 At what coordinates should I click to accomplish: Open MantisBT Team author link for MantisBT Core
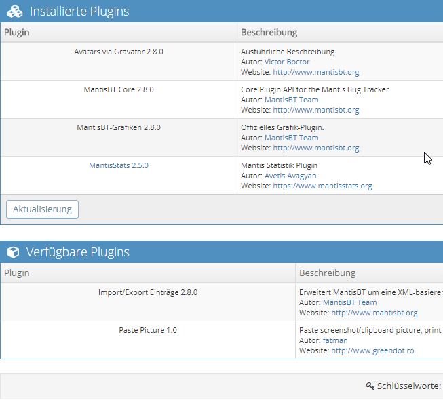click(291, 100)
